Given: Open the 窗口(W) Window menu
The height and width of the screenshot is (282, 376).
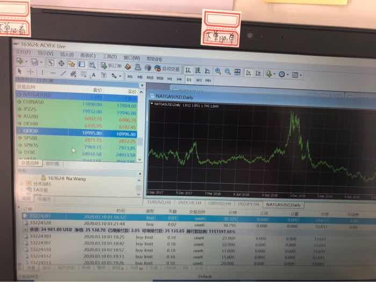Looking at the screenshot, I should (x=132, y=58).
